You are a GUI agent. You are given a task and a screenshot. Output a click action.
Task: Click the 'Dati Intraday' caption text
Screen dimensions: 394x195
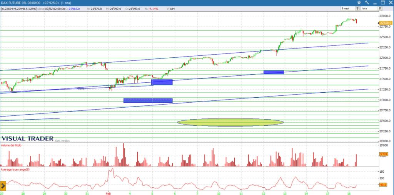[x=63, y=141]
